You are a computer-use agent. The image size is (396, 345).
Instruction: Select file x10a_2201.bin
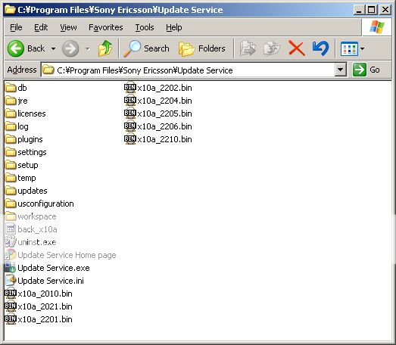[39, 319]
